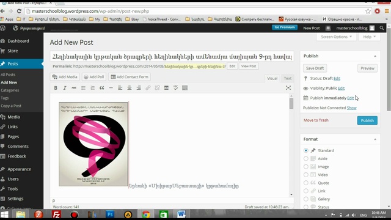The width and height of the screenshot is (391, 220).
Task: Open Settings in the sidebar
Action: point(15,199)
